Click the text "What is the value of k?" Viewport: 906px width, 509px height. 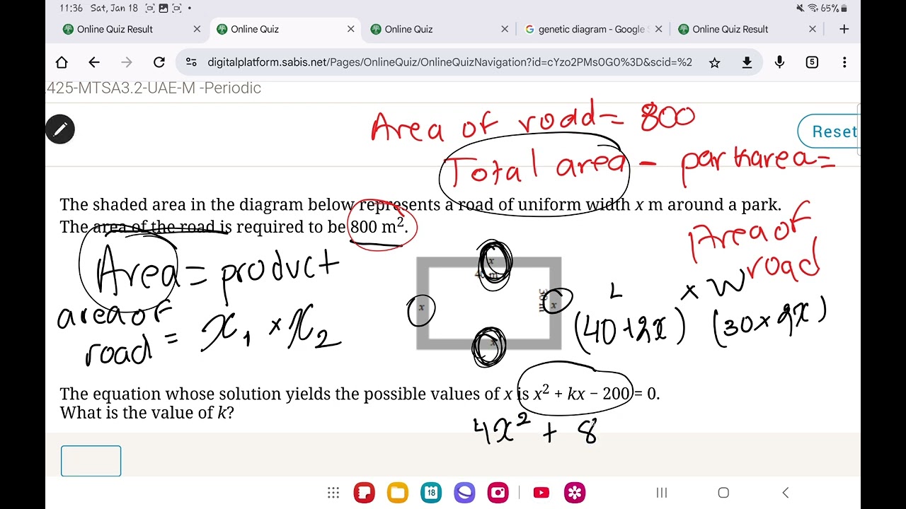pos(147,413)
